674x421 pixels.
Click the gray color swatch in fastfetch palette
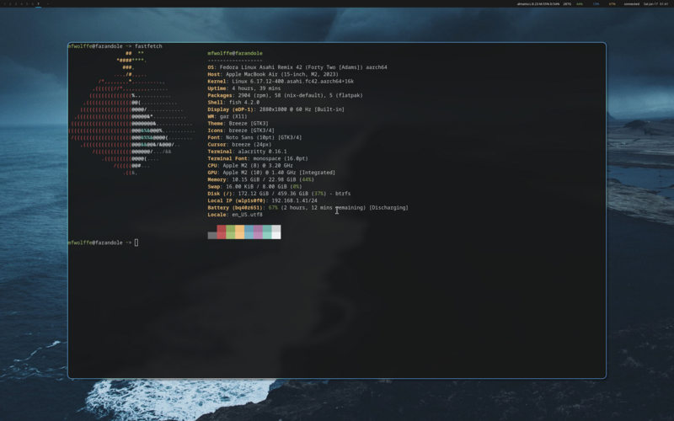(212, 236)
